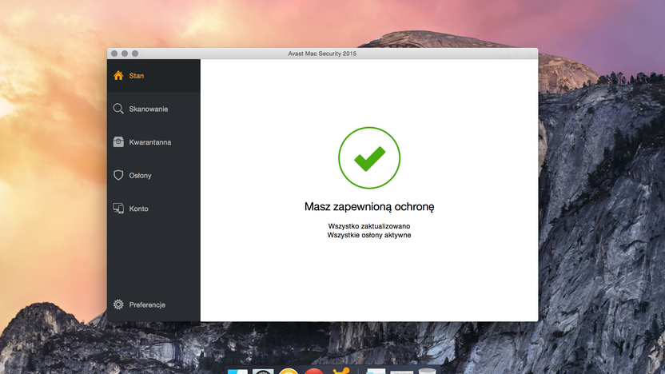Open the Kwarantanna section
Image resolution: width=665 pixels, height=374 pixels.
tap(153, 142)
